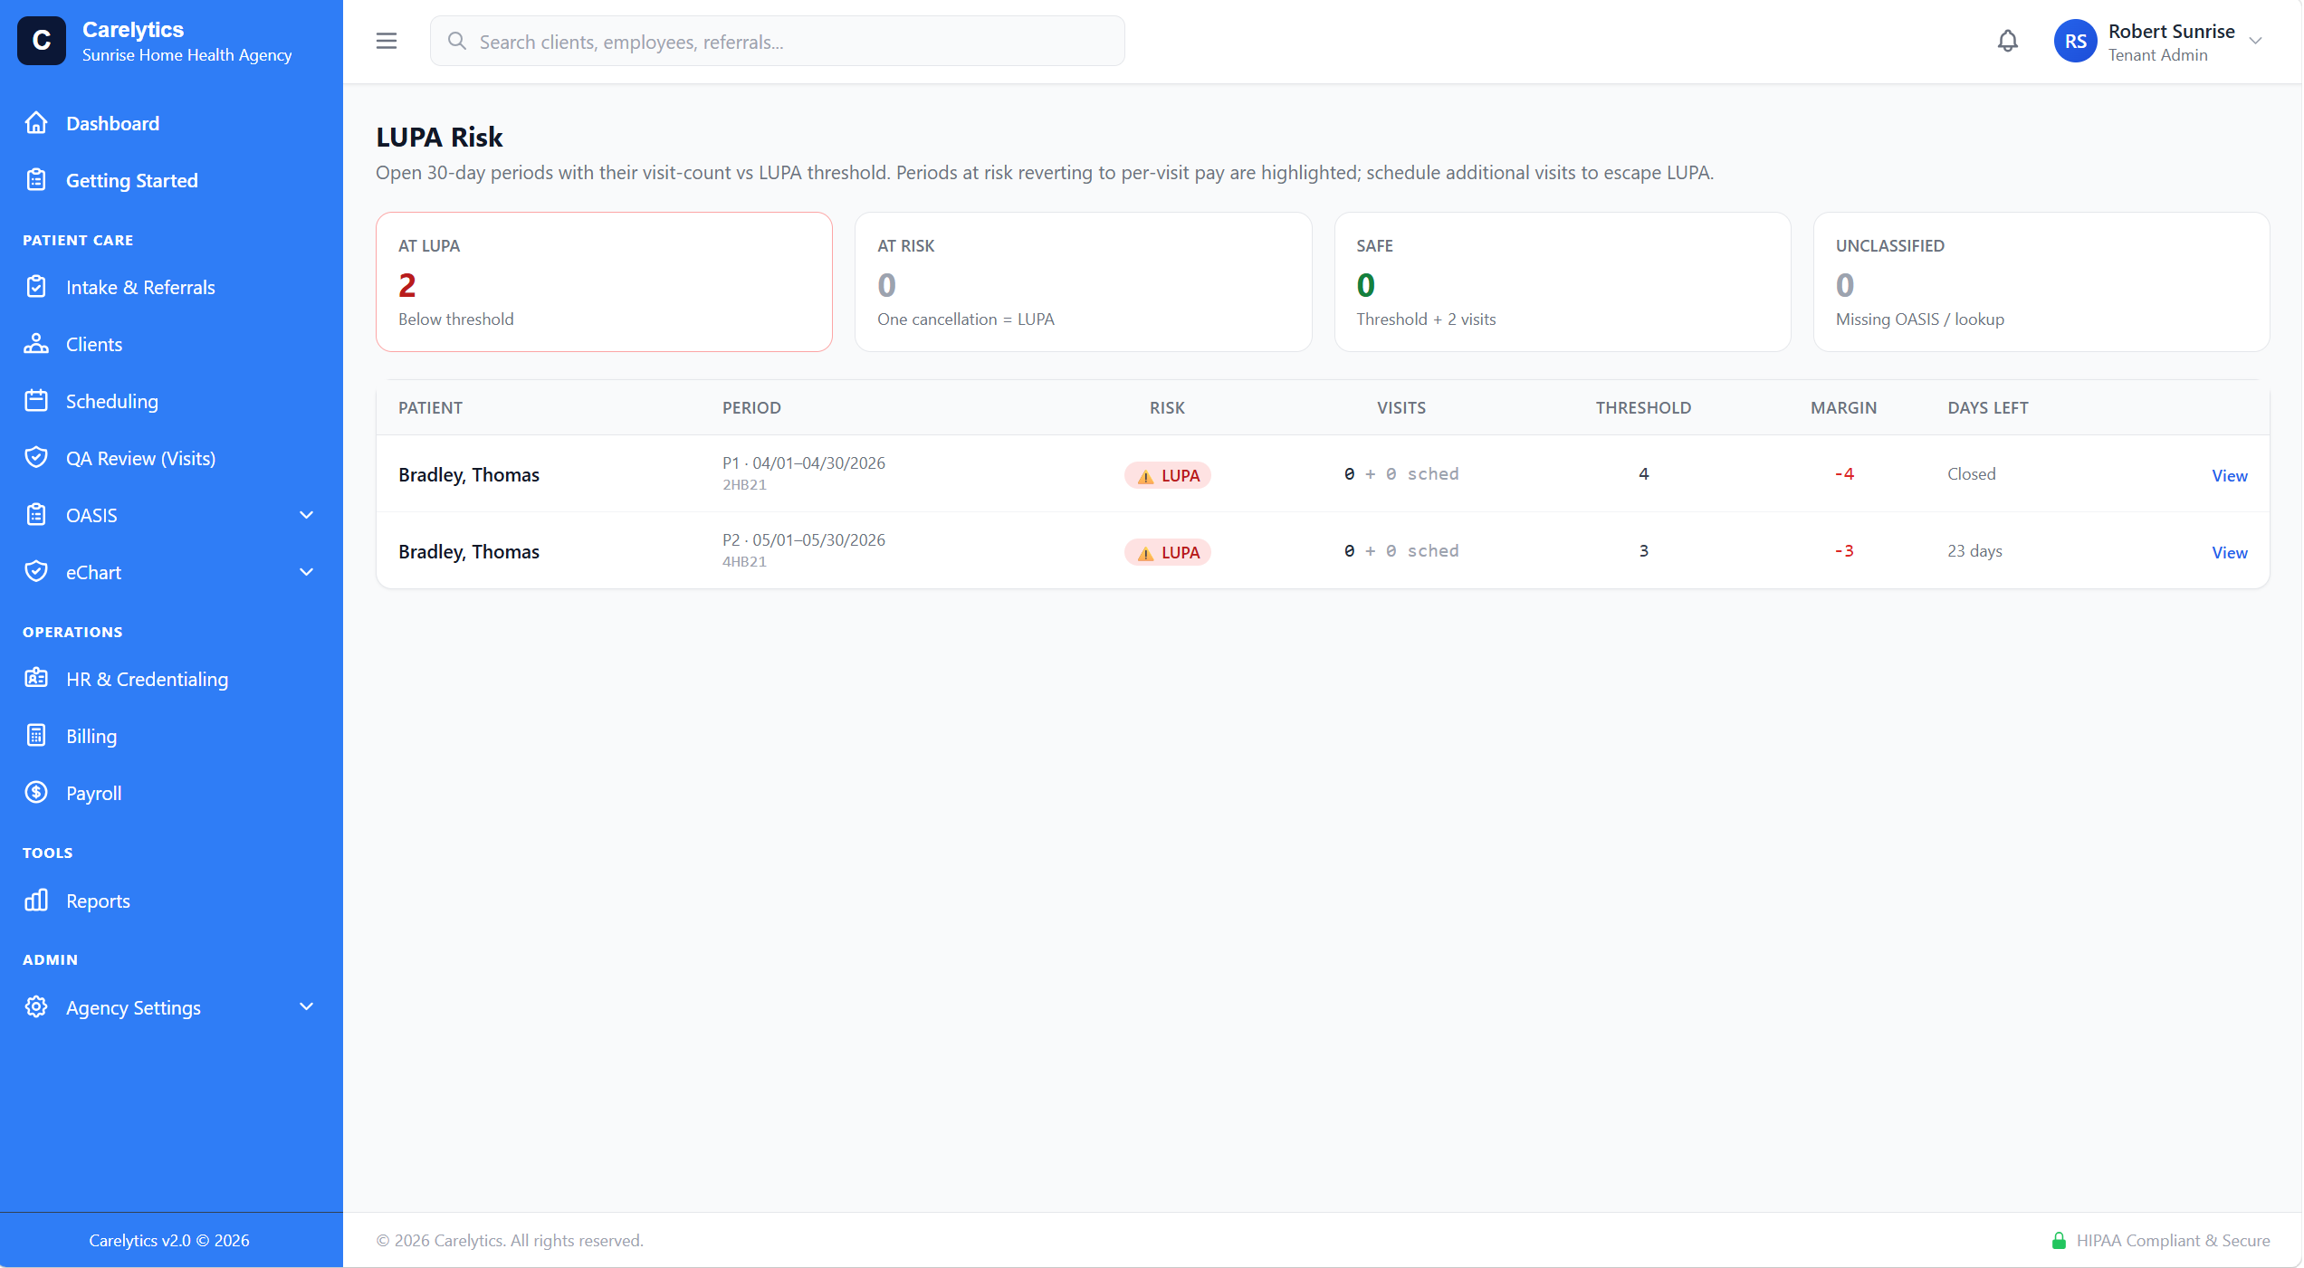
Task: Click the PERIOD column header
Action: point(751,407)
